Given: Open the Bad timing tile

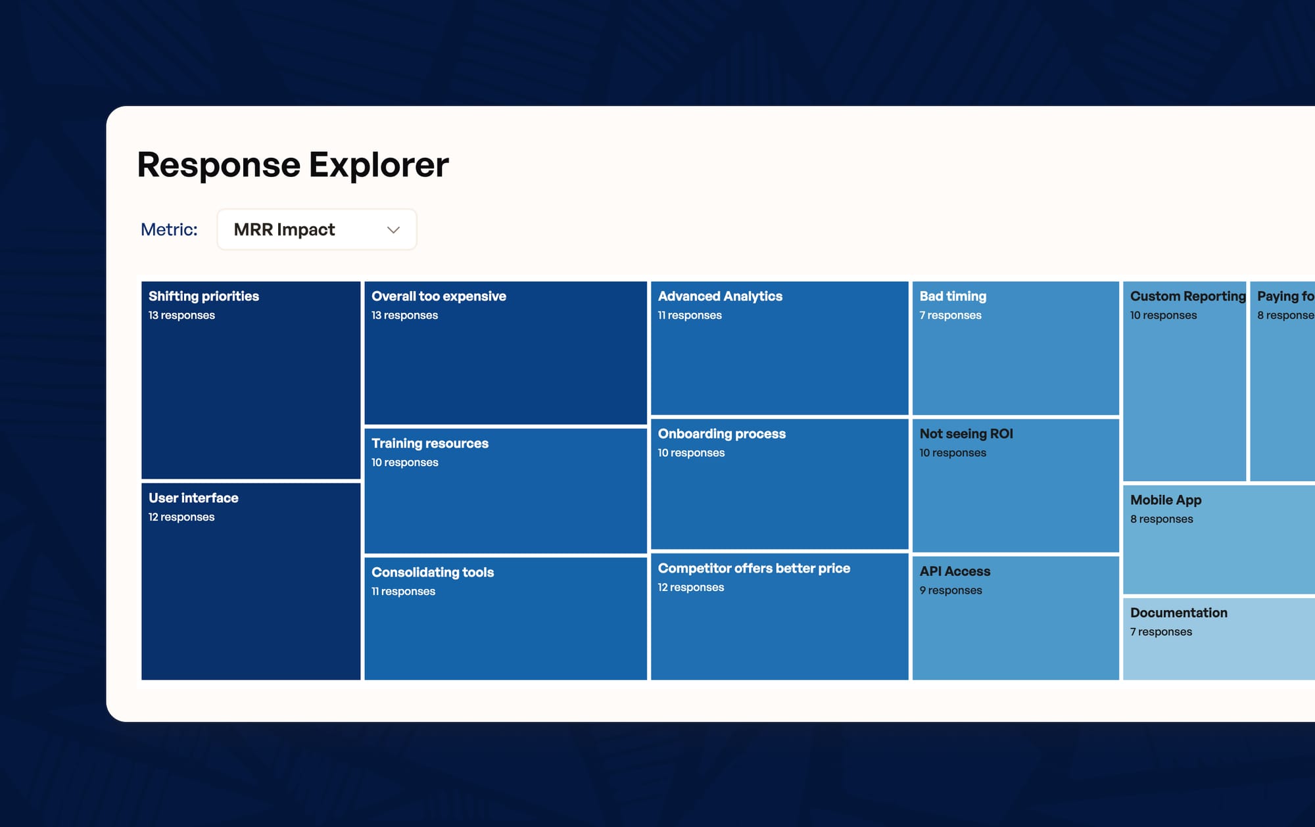Looking at the screenshot, I should (x=1015, y=348).
